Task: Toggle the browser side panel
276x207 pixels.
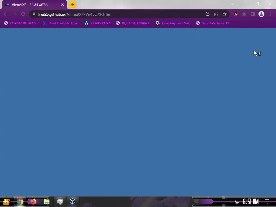Action: 253,14
